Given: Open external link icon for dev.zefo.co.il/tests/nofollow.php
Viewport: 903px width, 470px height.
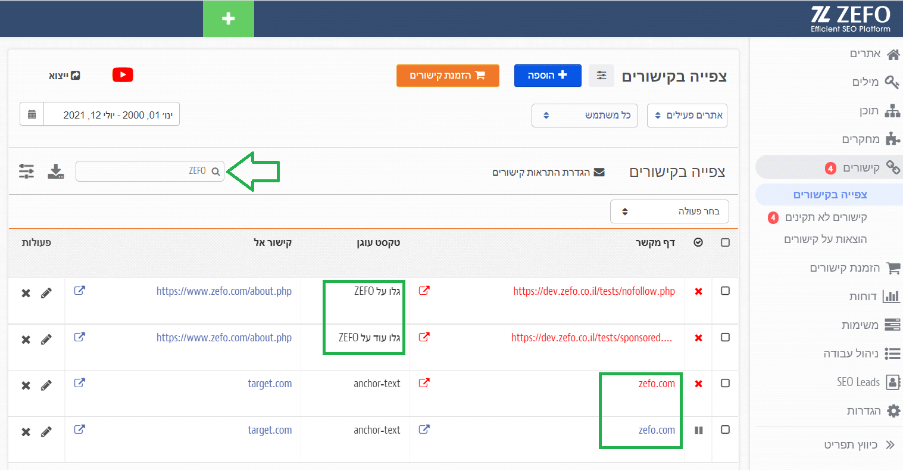Looking at the screenshot, I should [424, 291].
